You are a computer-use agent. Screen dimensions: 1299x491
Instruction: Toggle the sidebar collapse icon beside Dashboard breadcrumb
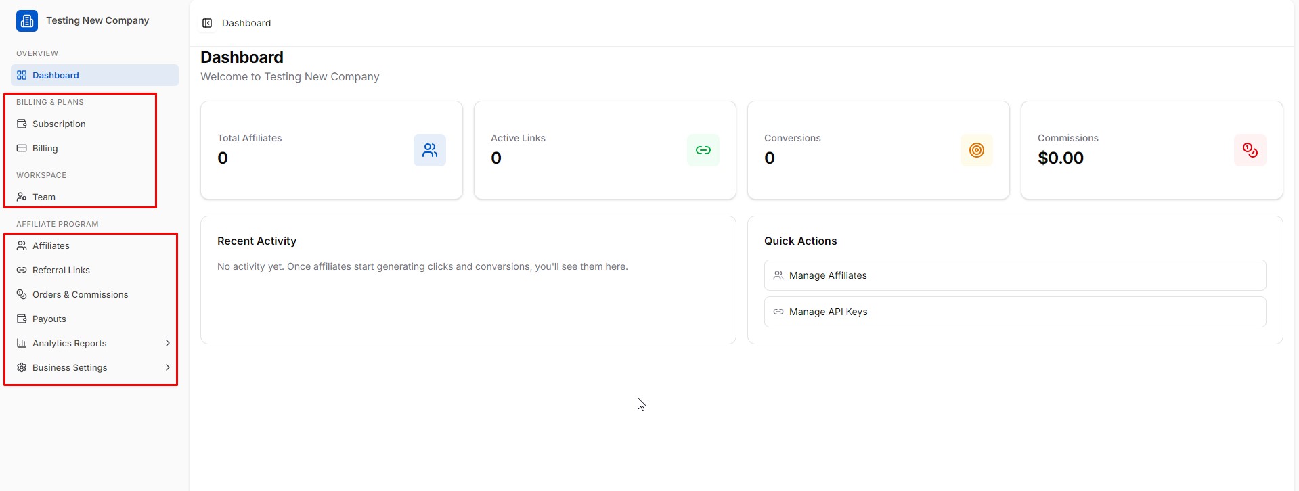coord(207,23)
